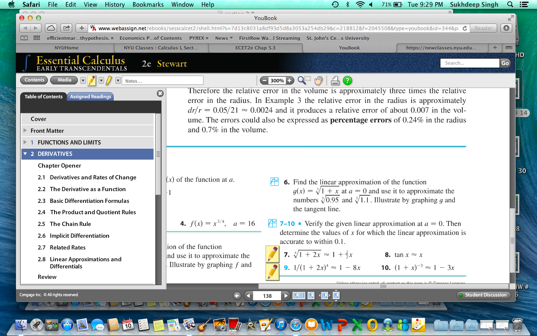Open the Review entry in contents

tap(47, 277)
